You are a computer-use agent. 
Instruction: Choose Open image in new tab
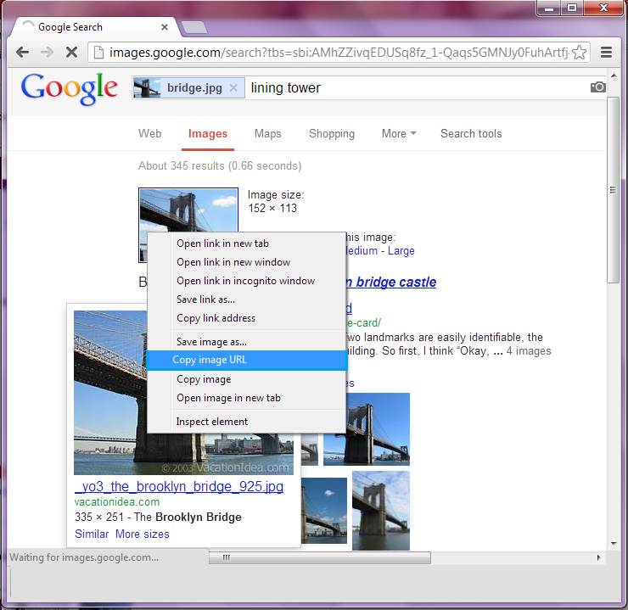click(246, 398)
